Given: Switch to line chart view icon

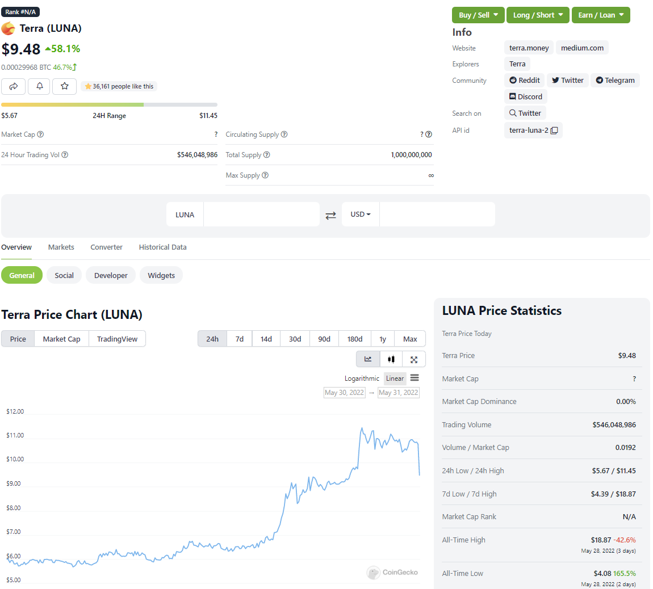Looking at the screenshot, I should (368, 359).
